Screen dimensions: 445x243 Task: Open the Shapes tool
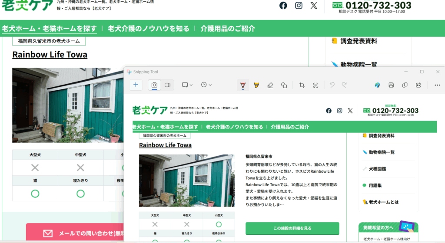coord(284,85)
